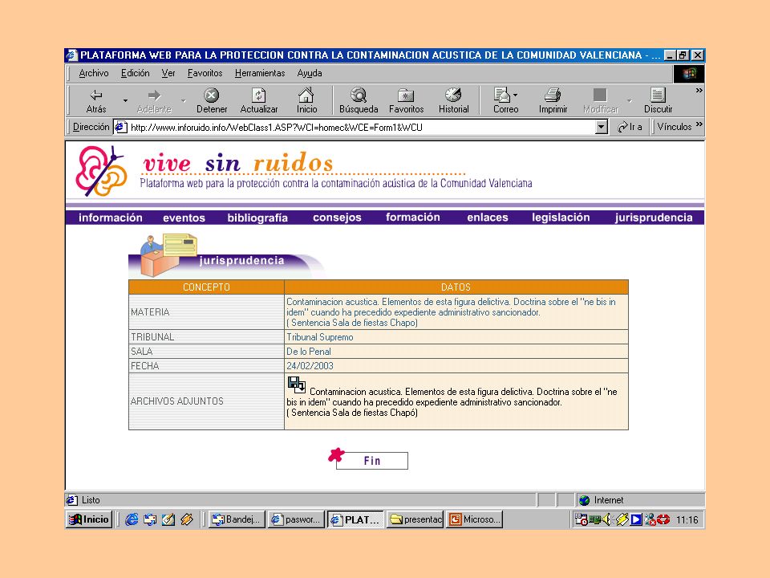770x578 pixels.
Task: Download attached file via floppy disk icon
Action: tap(297, 385)
